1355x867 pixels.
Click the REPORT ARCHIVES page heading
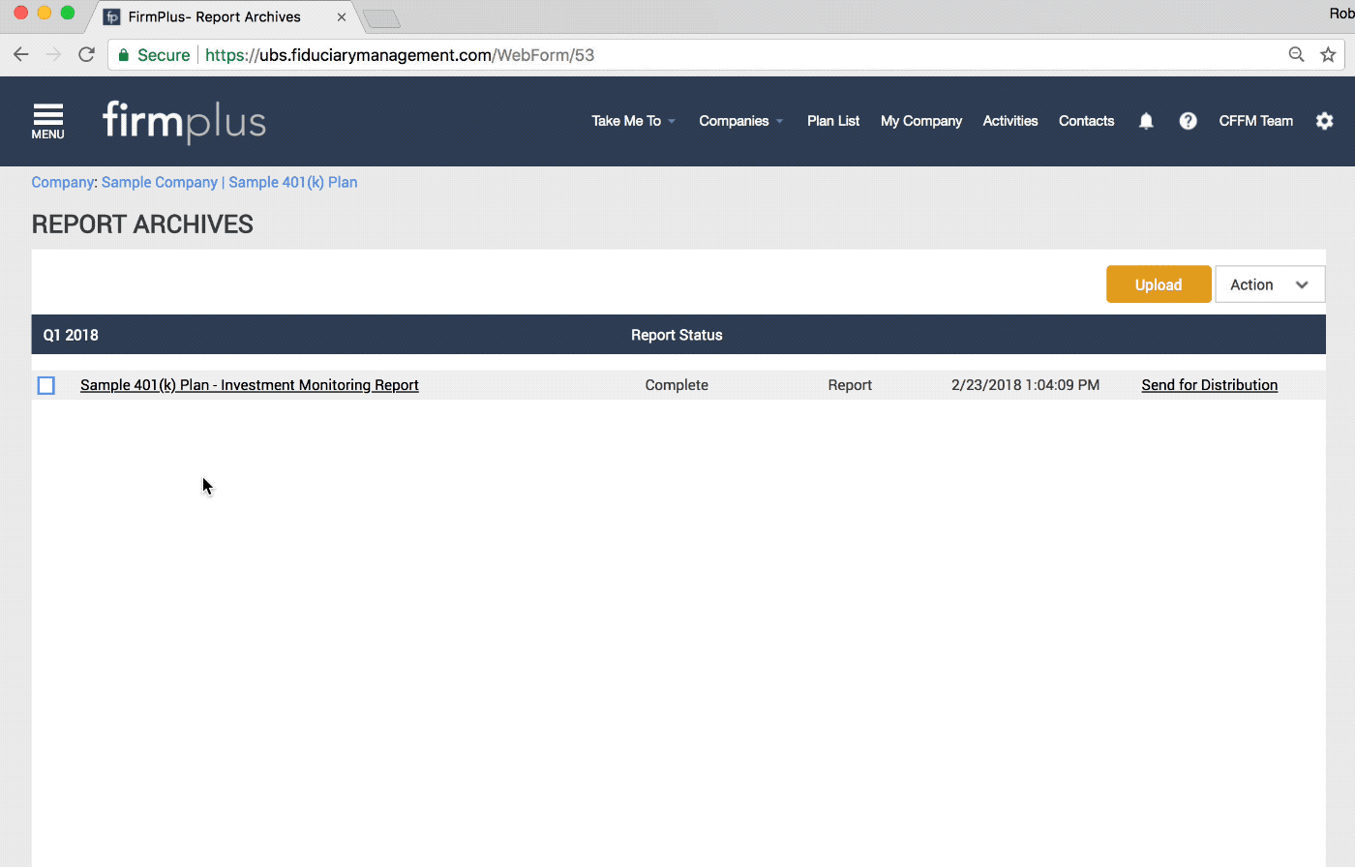142,224
